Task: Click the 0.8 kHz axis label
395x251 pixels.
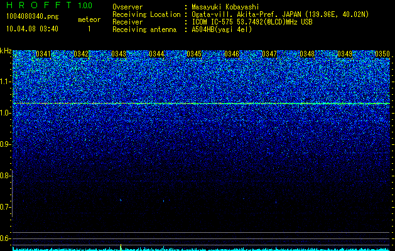Action: (6, 176)
